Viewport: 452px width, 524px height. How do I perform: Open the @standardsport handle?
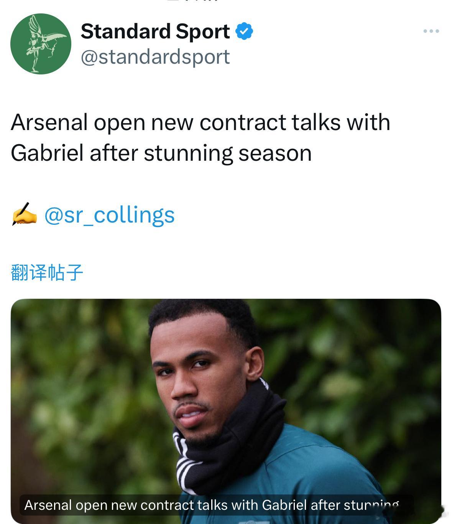click(x=155, y=57)
